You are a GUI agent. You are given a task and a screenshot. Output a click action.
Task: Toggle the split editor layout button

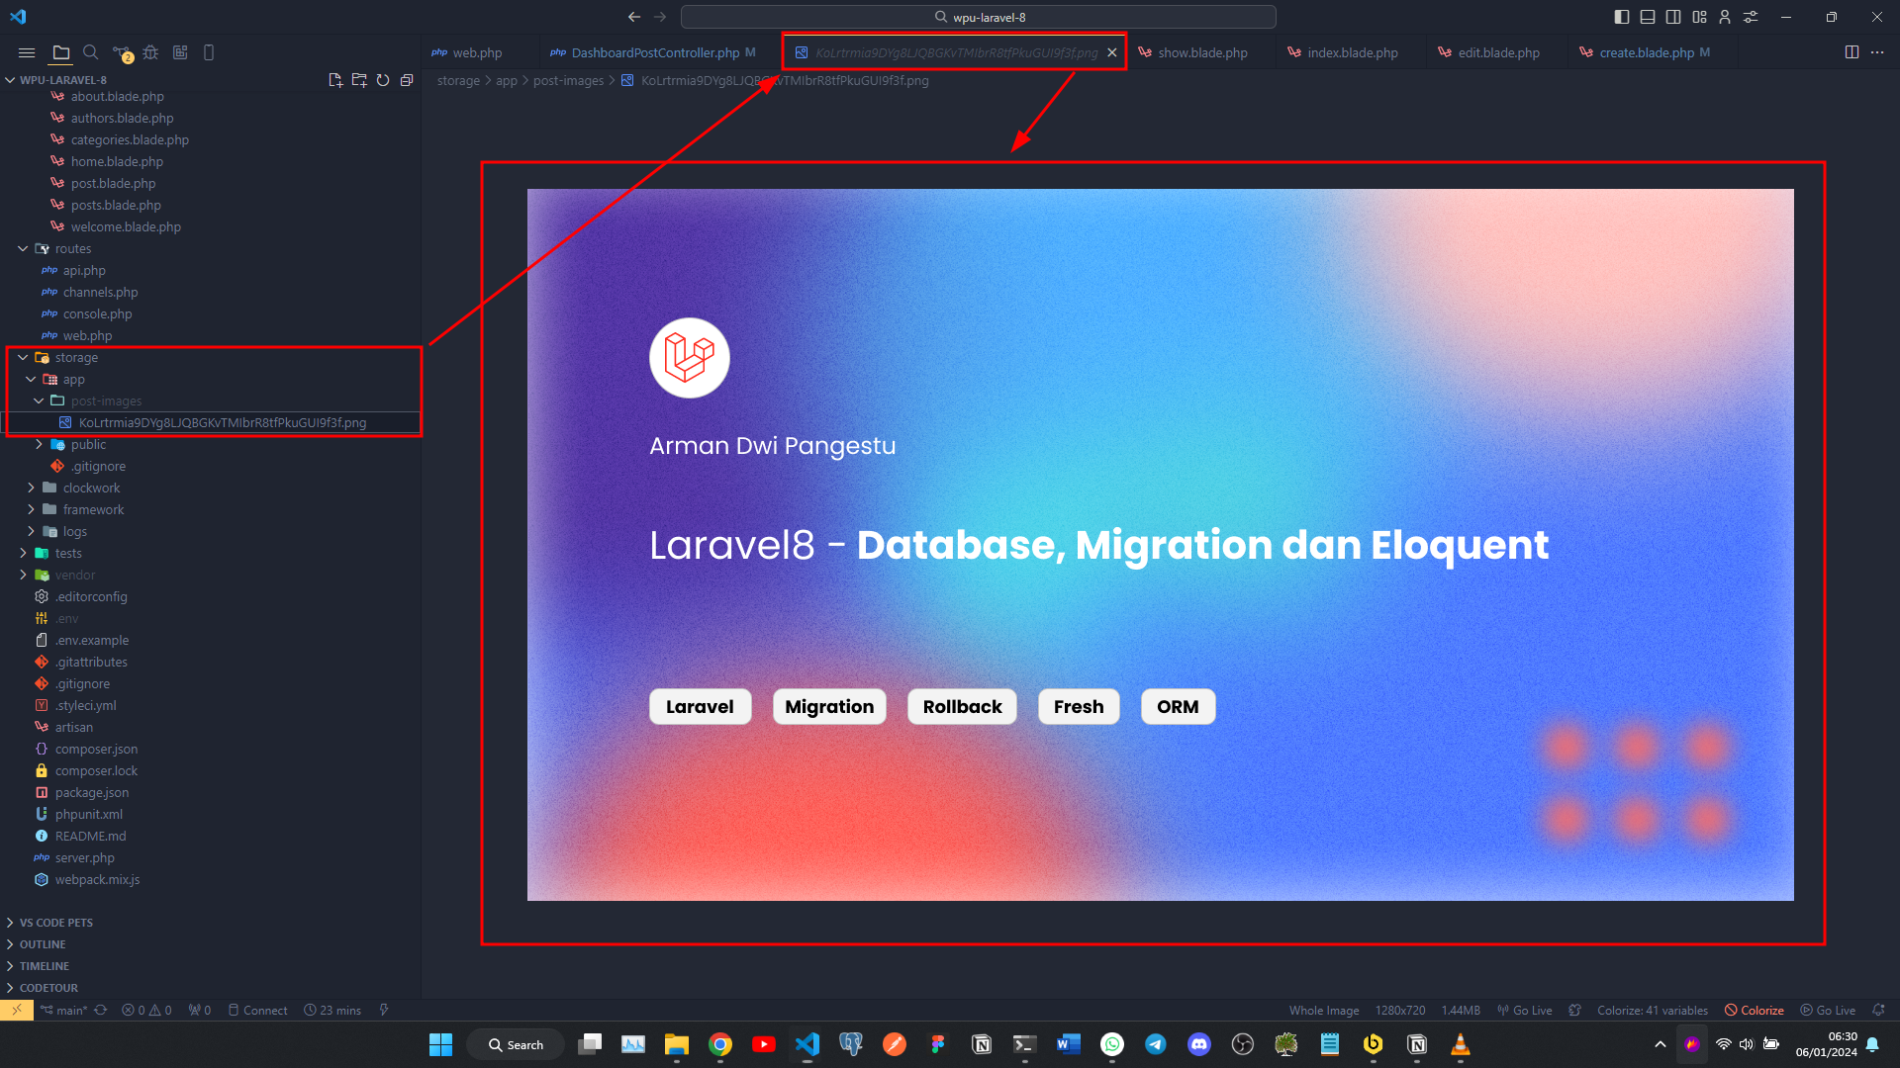pos(1852,52)
